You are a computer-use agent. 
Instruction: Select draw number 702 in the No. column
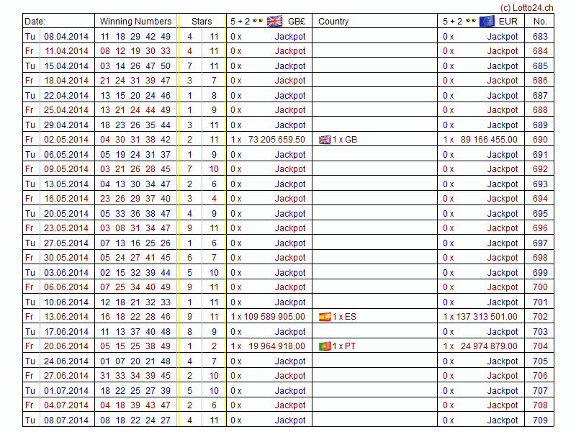540,317
